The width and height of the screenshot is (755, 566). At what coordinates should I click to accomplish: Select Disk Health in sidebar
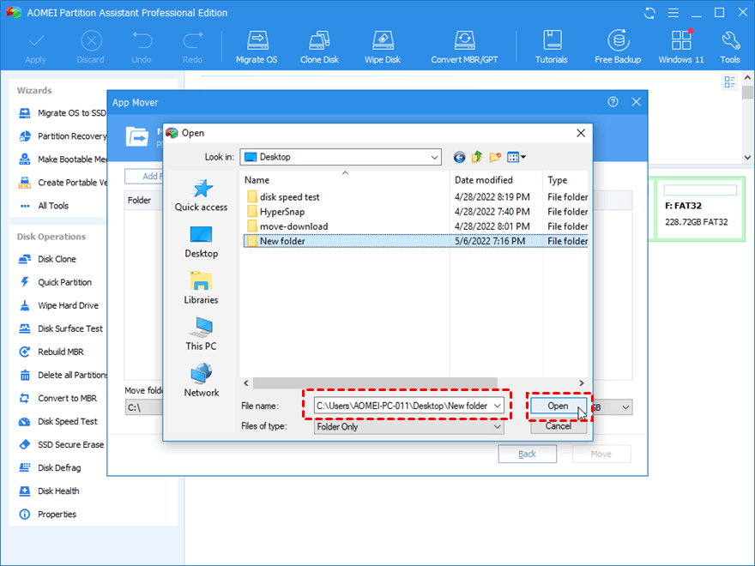click(49, 491)
